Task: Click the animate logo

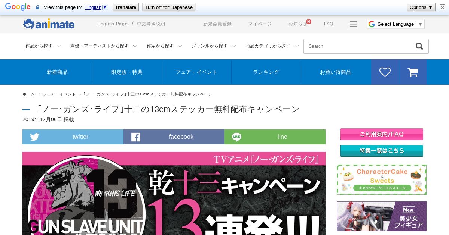Action: tap(49, 24)
